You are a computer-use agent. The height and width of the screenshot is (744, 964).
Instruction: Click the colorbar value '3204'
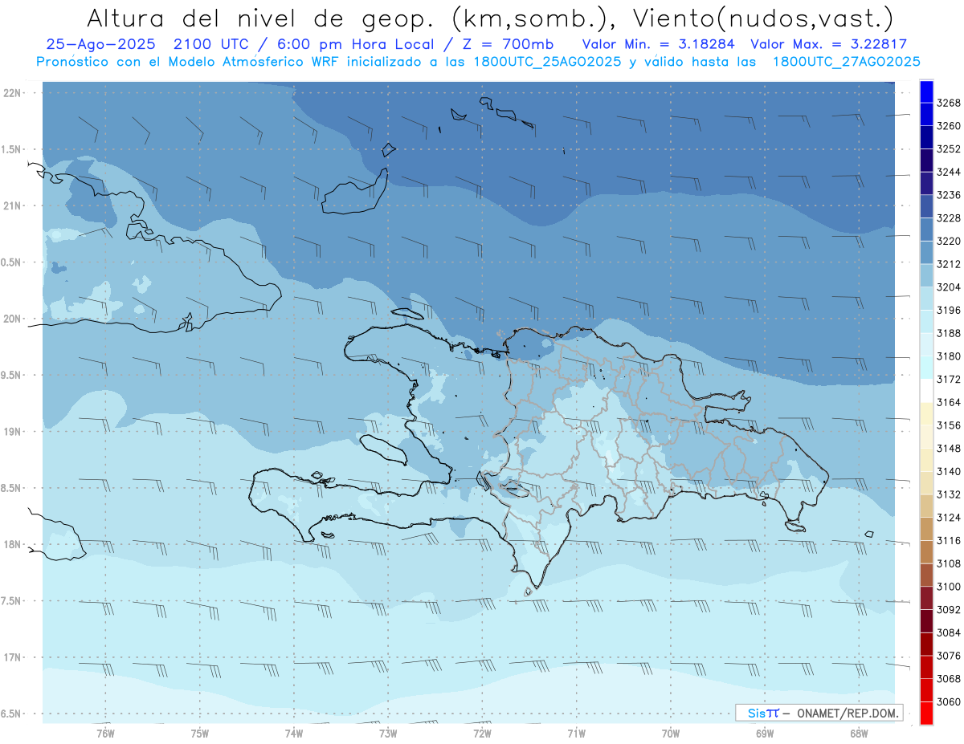pyautogui.click(x=949, y=287)
